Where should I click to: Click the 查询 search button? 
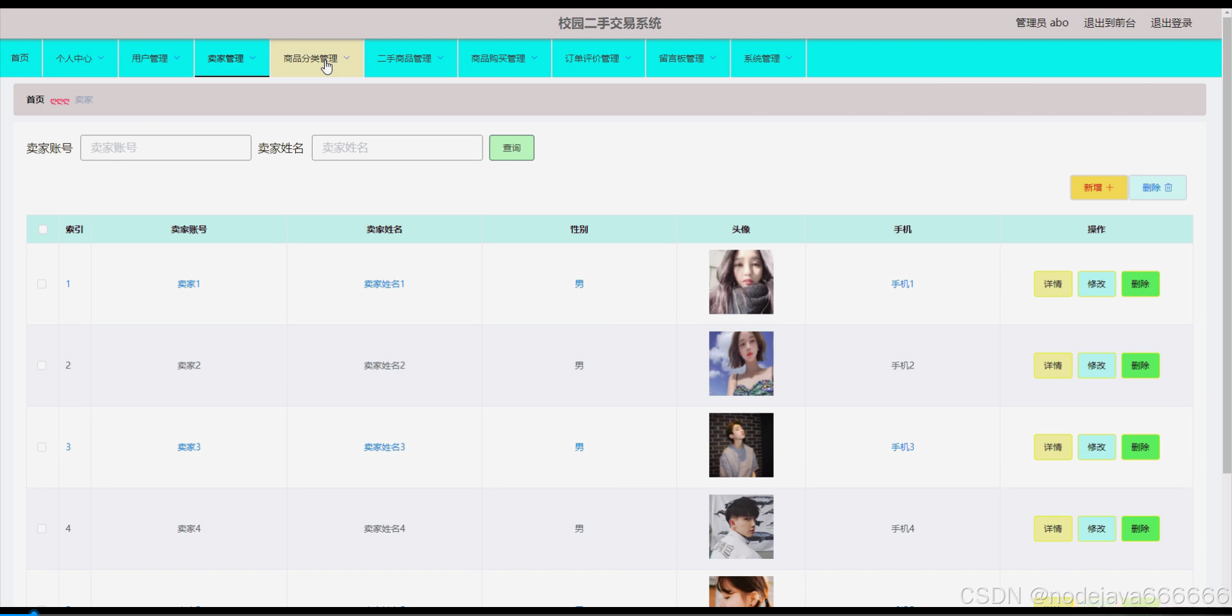pyautogui.click(x=511, y=148)
